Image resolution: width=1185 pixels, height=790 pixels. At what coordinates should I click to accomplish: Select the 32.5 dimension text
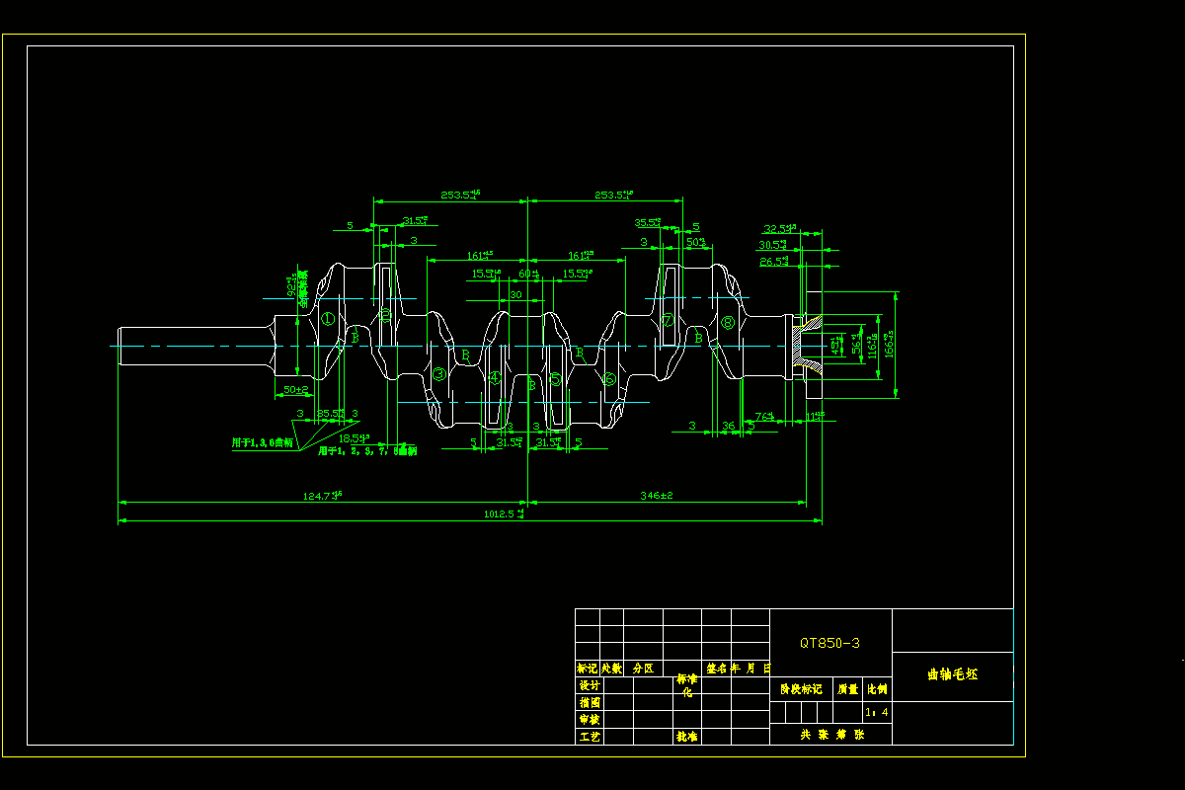pos(781,228)
